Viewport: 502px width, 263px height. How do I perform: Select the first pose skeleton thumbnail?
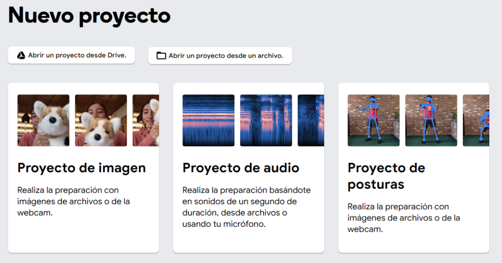(374, 120)
